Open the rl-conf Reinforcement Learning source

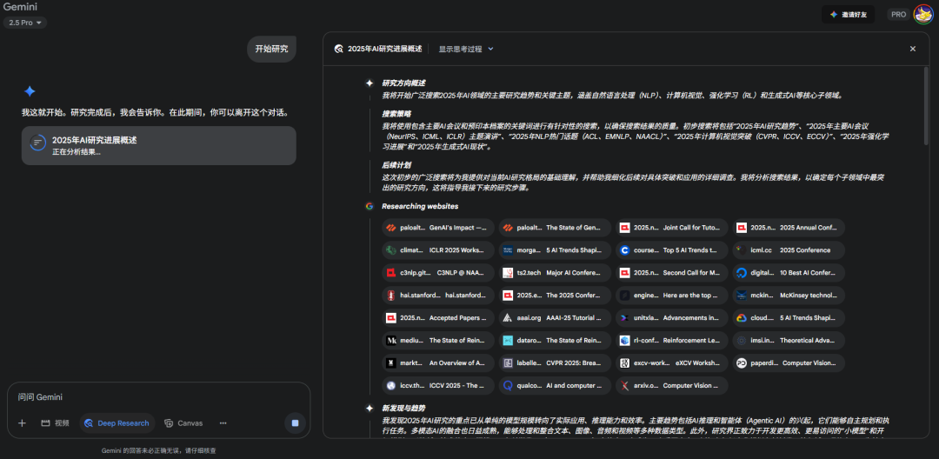(x=671, y=341)
